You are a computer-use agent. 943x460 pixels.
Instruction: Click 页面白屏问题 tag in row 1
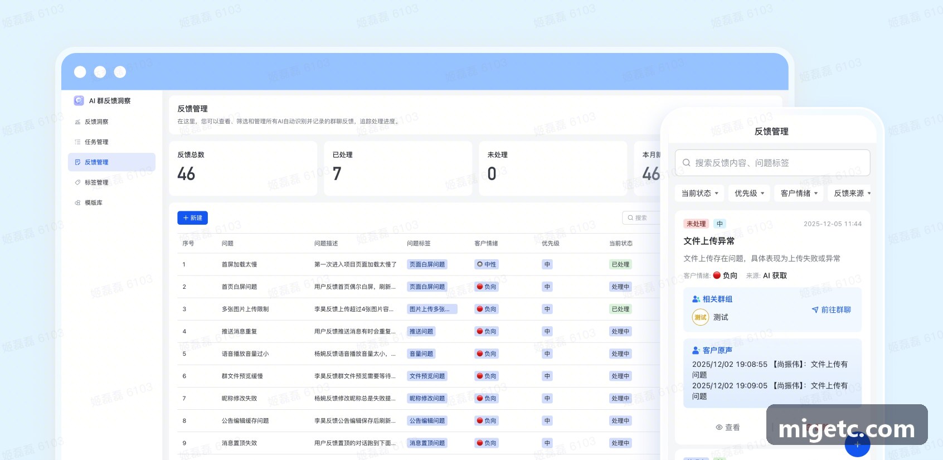coord(427,264)
